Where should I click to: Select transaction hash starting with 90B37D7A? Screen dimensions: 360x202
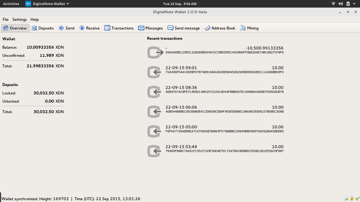coord(225,92)
